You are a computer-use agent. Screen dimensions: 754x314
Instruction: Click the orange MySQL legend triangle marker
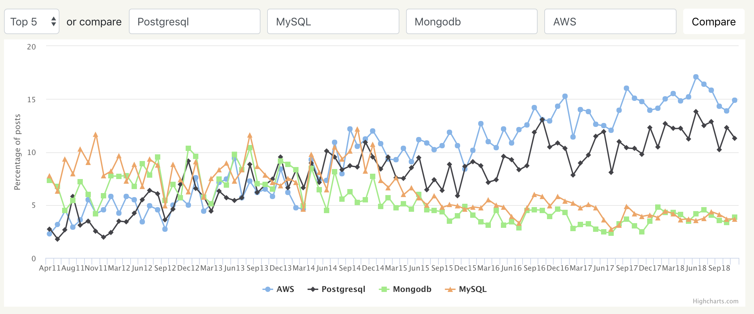click(450, 289)
